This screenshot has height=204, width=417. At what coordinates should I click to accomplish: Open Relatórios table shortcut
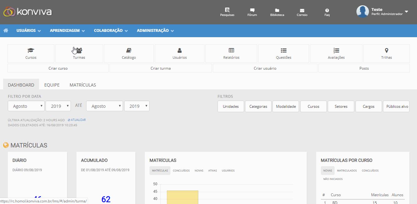tap(231, 53)
